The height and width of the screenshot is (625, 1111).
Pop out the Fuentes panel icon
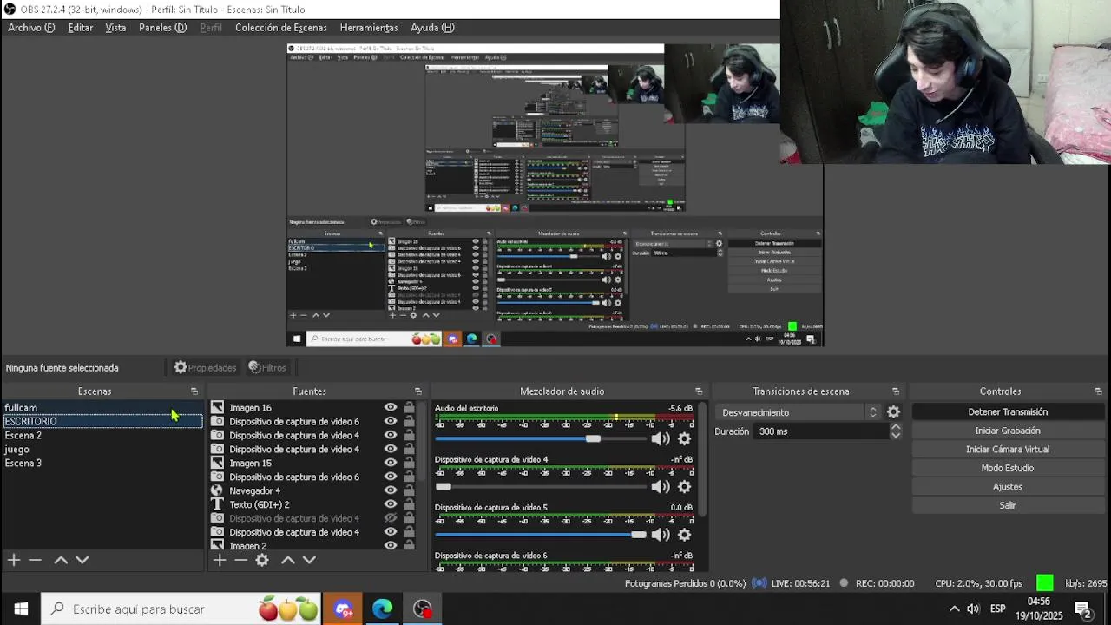417,391
